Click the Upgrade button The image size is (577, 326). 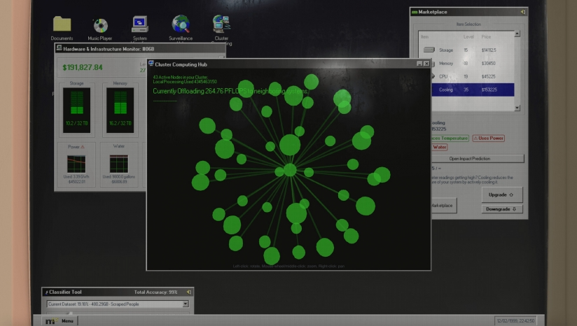click(502, 194)
